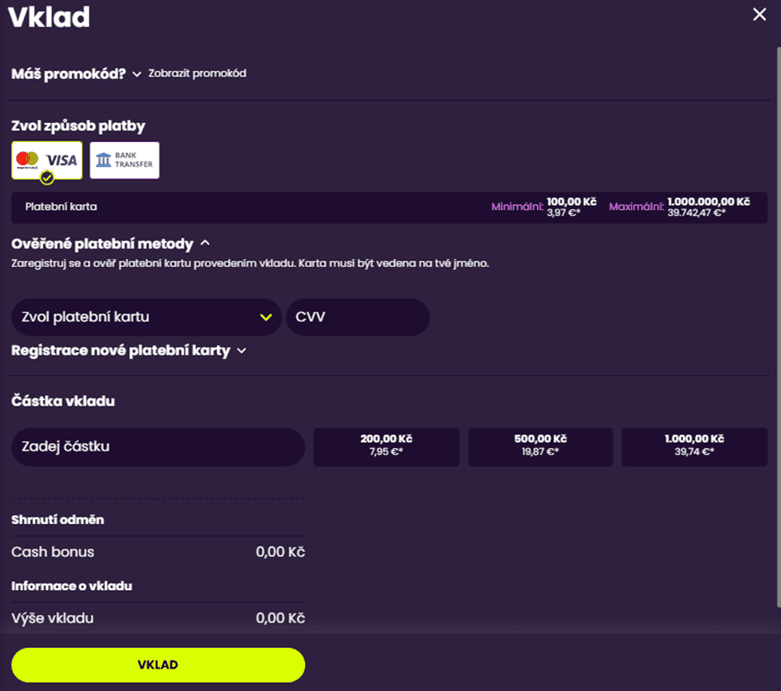Click the 'Cash bonus' row label
This screenshot has width=781, height=691.
53,552
